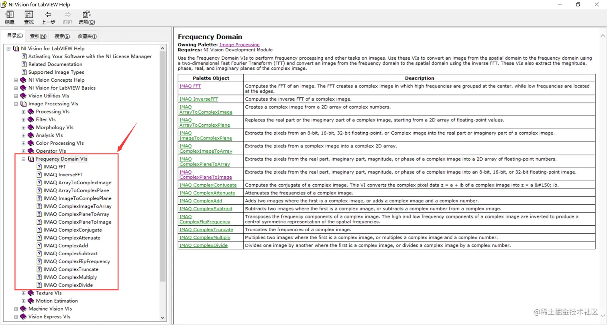Click the page icon beside IMAQ FFT
607x325 pixels.
pyautogui.click(x=39, y=167)
